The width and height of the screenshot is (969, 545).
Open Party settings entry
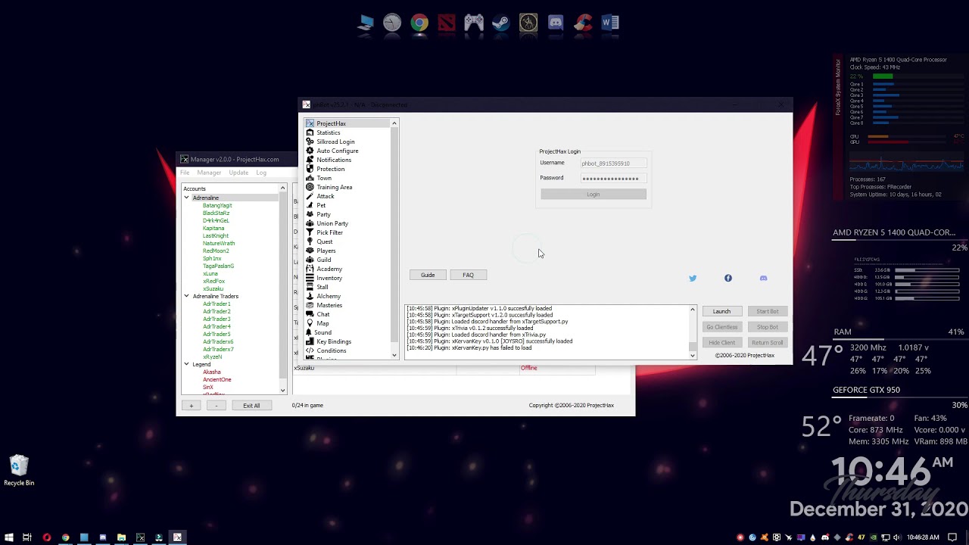pos(323,214)
